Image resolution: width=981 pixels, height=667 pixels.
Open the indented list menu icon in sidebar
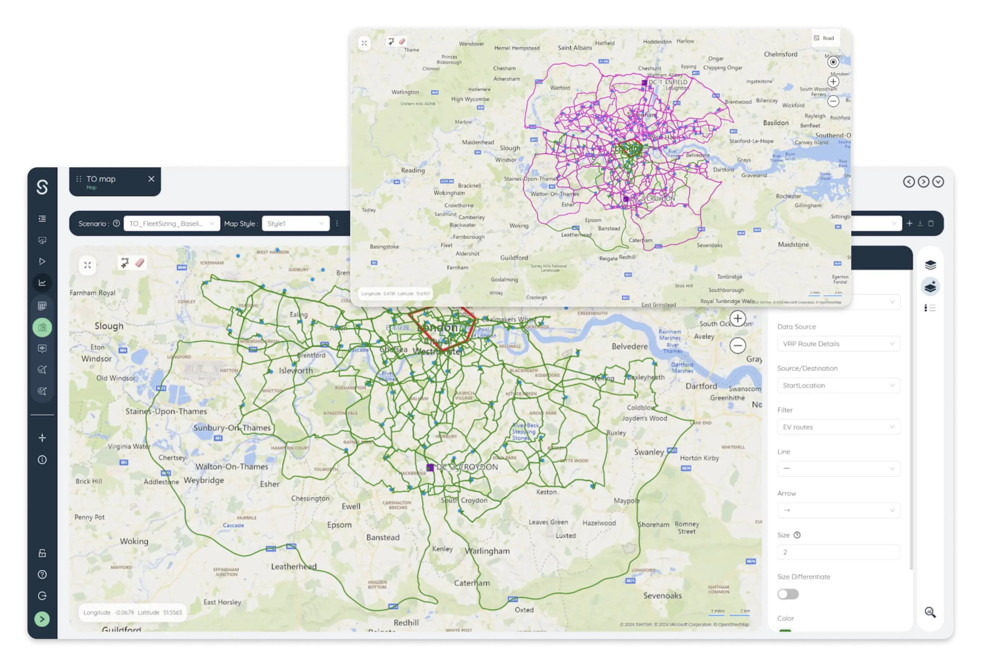[42, 219]
